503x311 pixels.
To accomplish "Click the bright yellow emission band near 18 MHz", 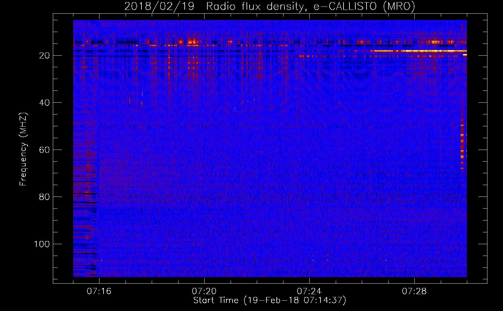I will click(418, 51).
